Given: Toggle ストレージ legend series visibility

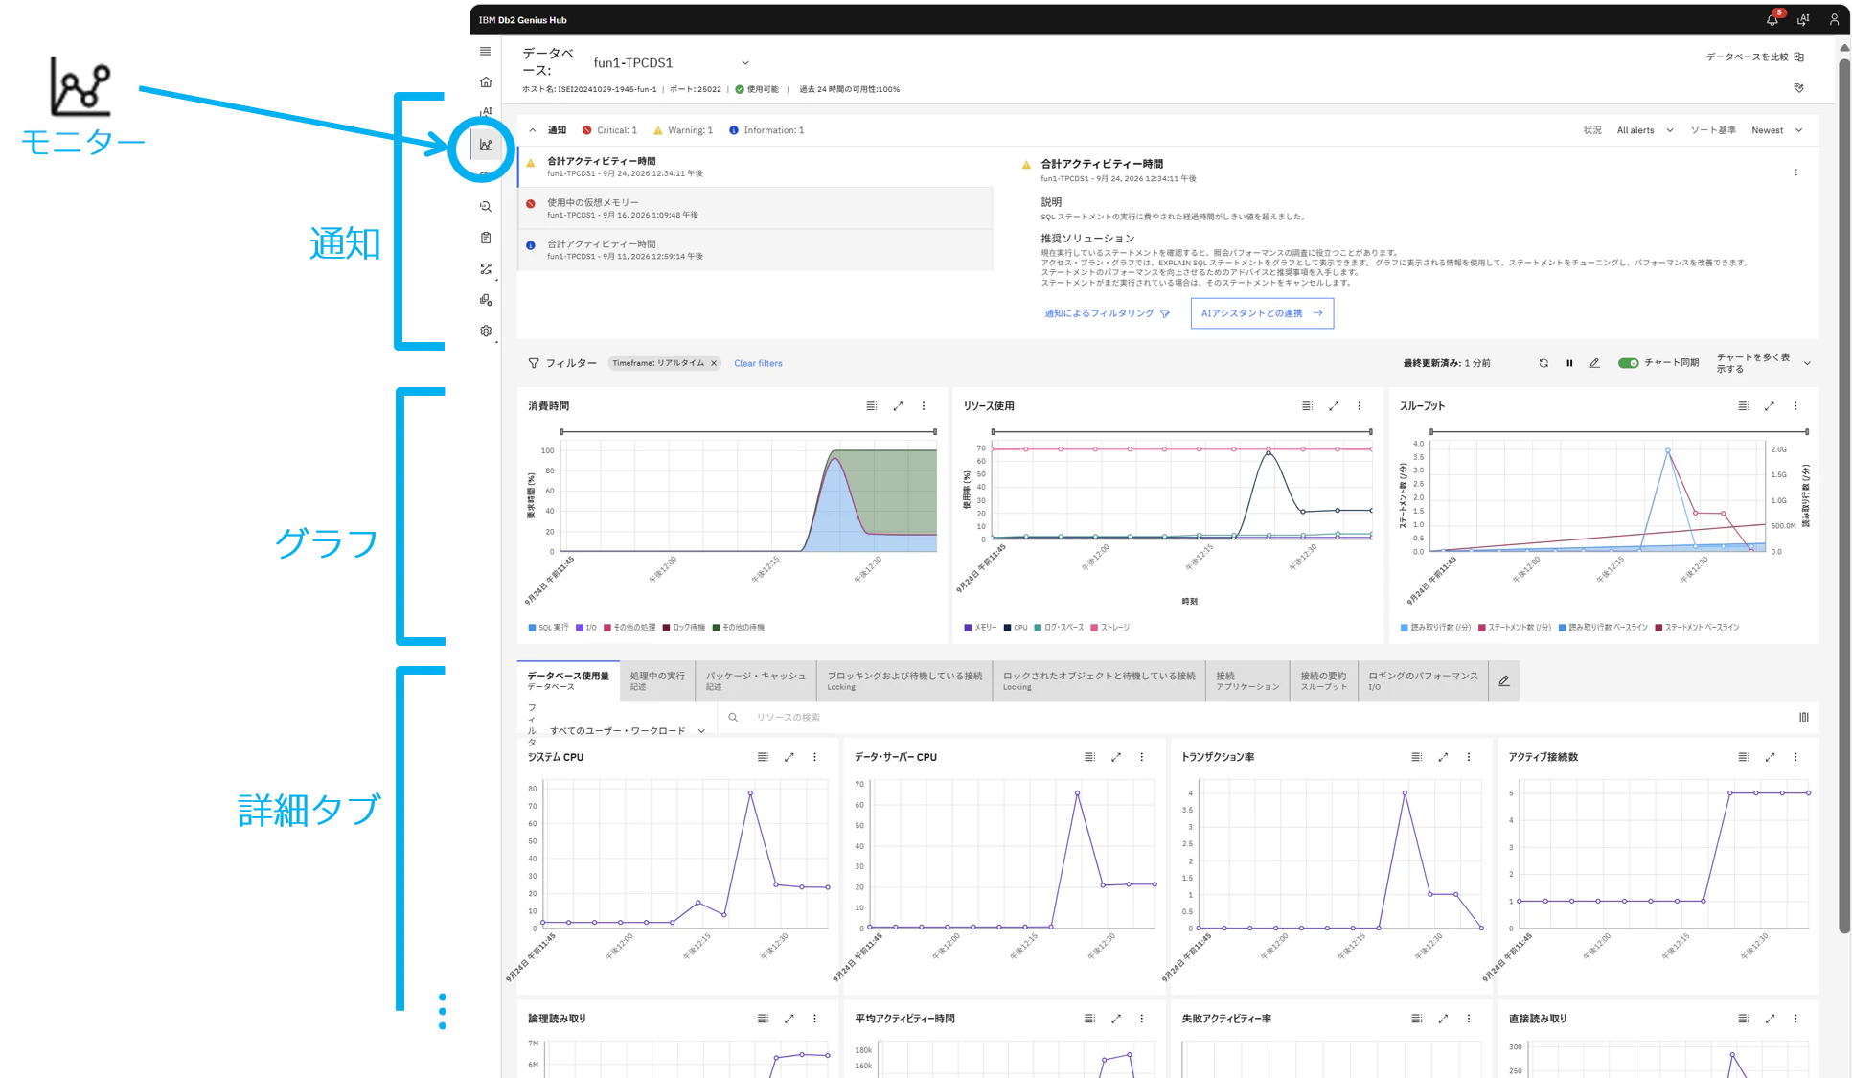Looking at the screenshot, I should pos(1109,628).
